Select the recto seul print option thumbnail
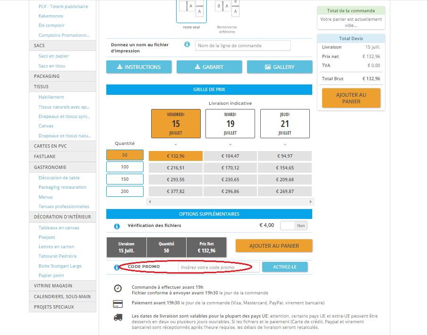427x335 pixels. 191,10
